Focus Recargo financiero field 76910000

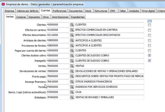[x=58, y=82]
